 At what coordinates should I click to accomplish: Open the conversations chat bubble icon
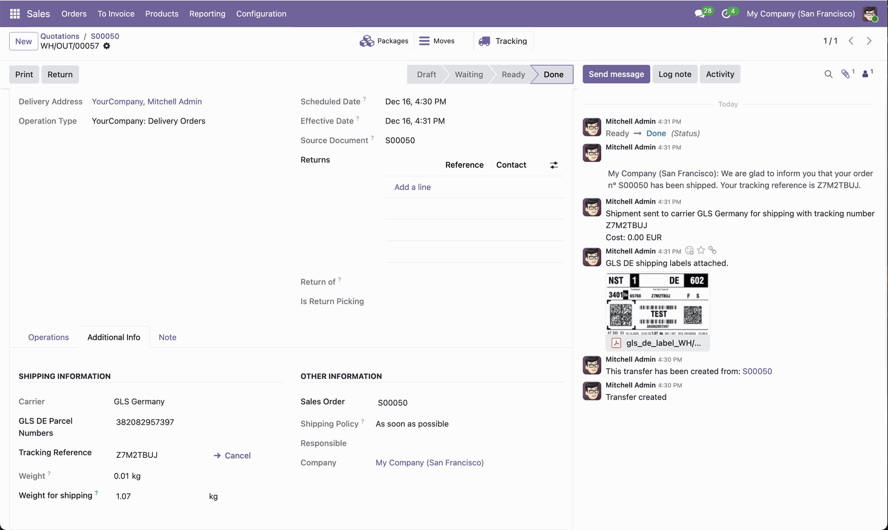700,14
